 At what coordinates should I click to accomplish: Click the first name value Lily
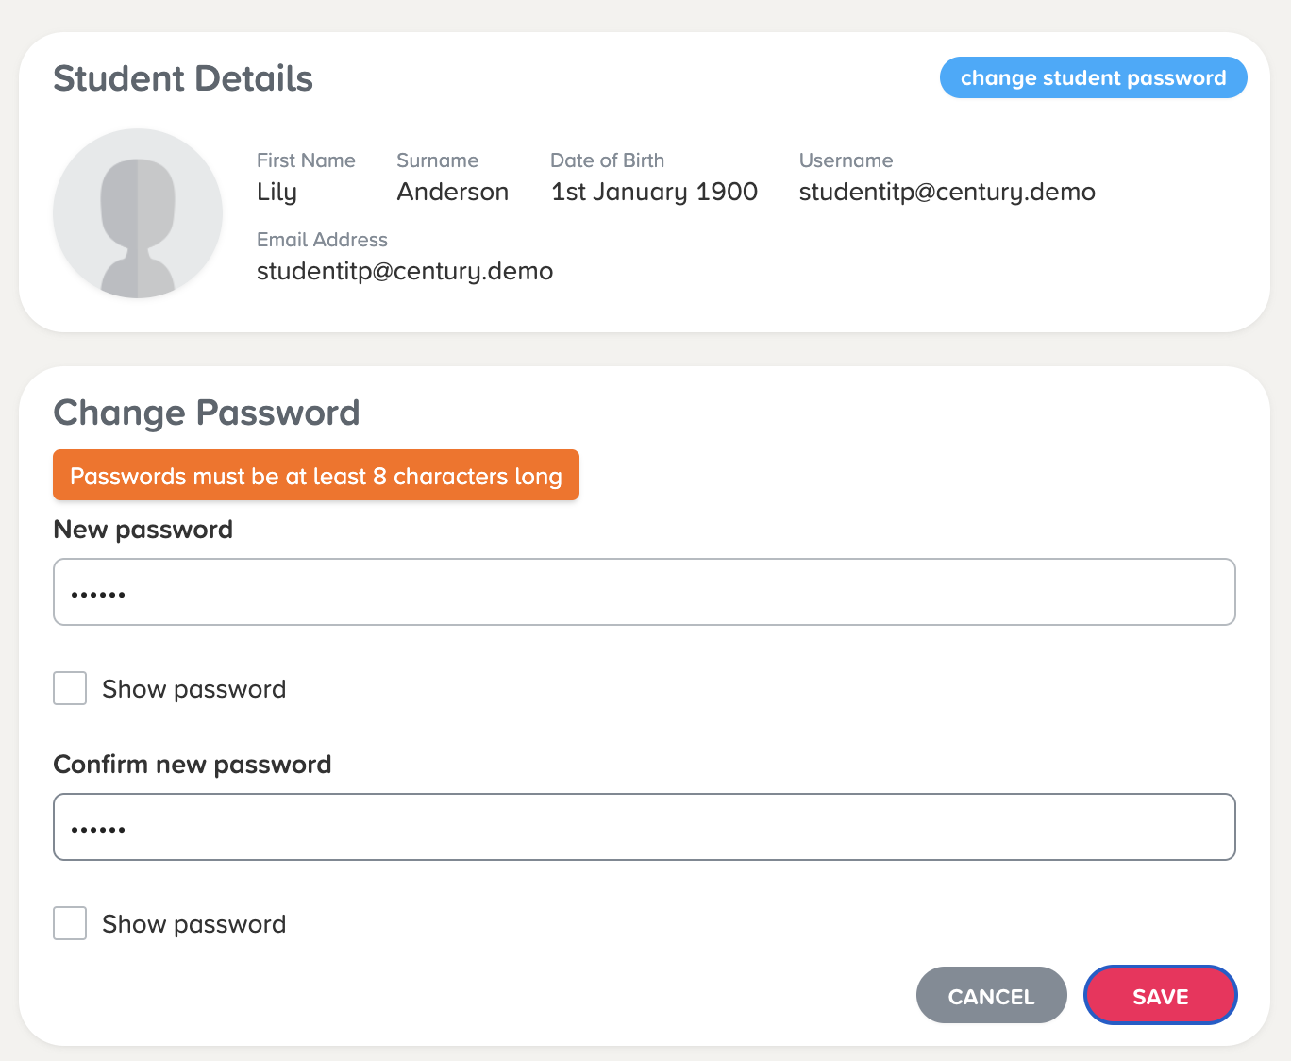coord(277,192)
